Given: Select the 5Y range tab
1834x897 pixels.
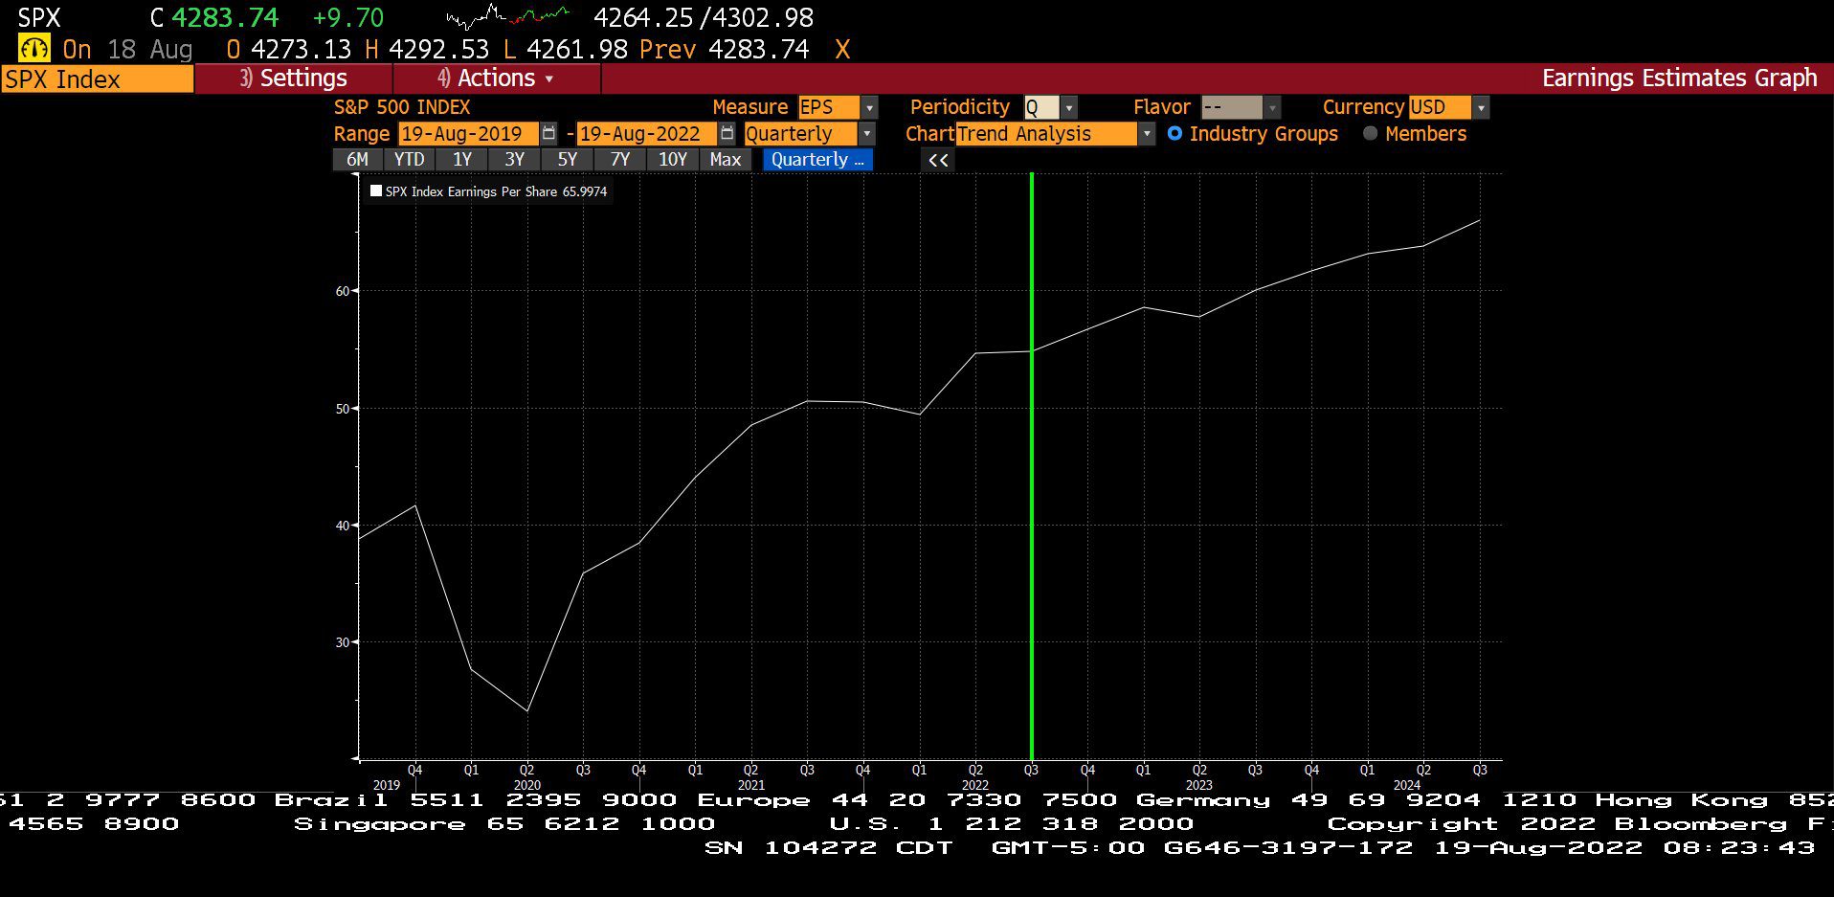Looking at the screenshot, I should [x=568, y=160].
